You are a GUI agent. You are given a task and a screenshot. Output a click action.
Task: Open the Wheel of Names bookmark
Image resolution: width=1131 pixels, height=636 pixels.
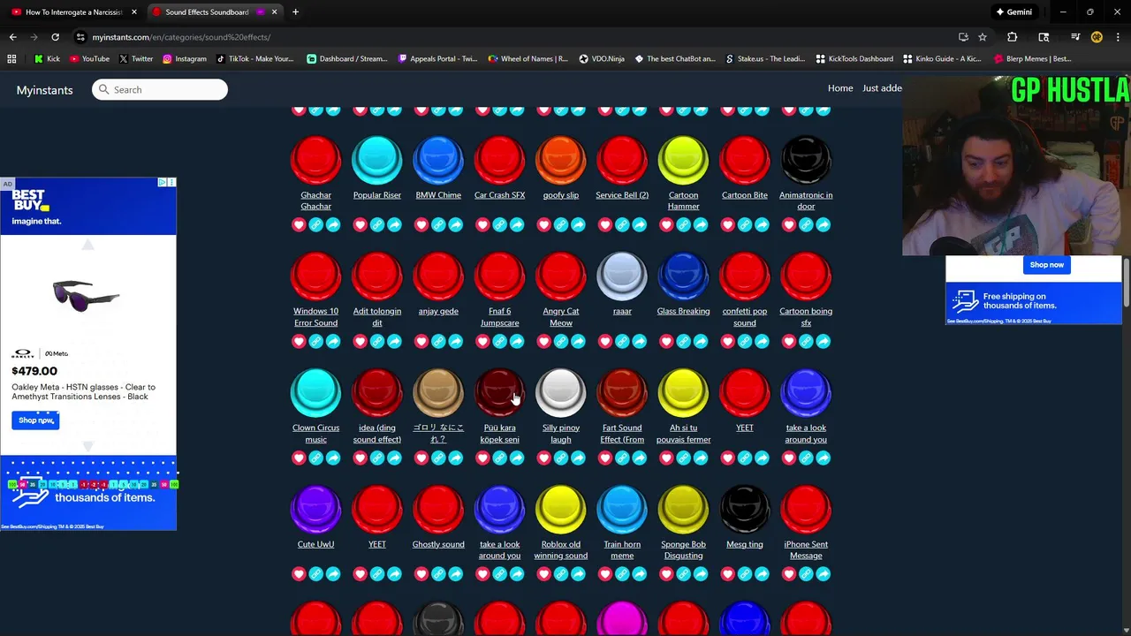pyautogui.click(x=528, y=59)
